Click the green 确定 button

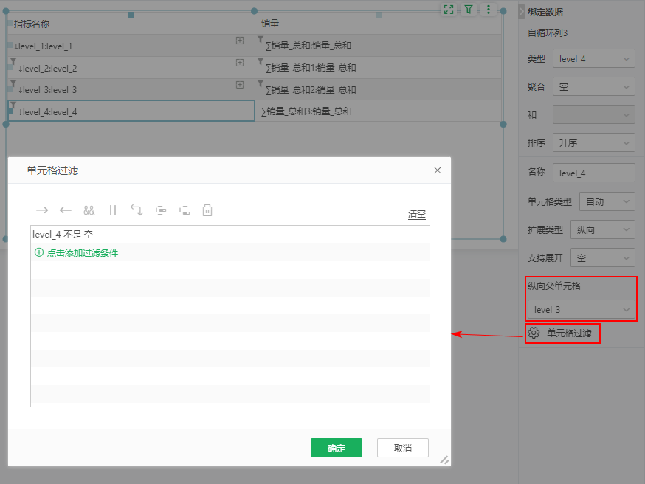point(337,448)
